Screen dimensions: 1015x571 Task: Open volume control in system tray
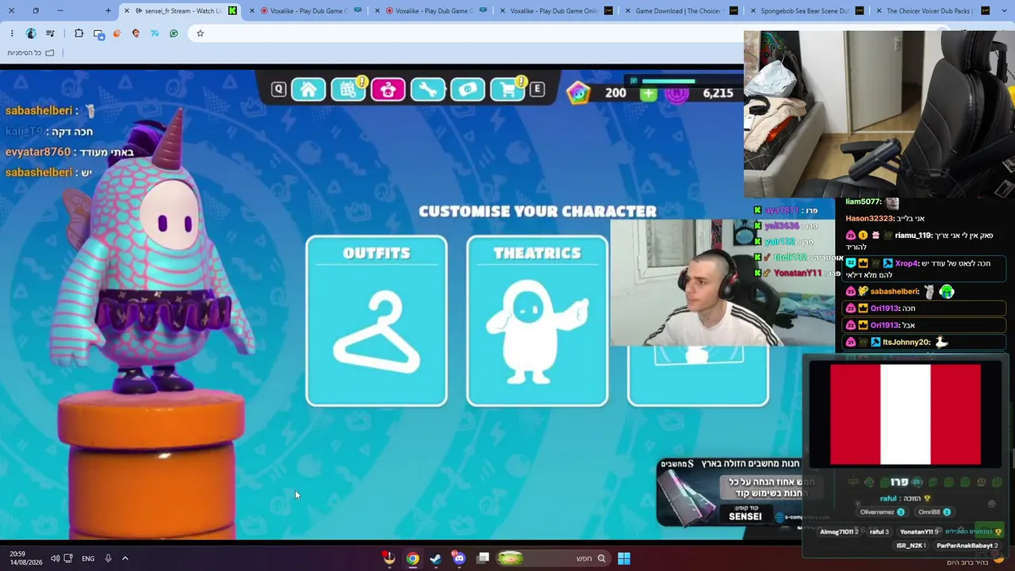tap(55, 558)
